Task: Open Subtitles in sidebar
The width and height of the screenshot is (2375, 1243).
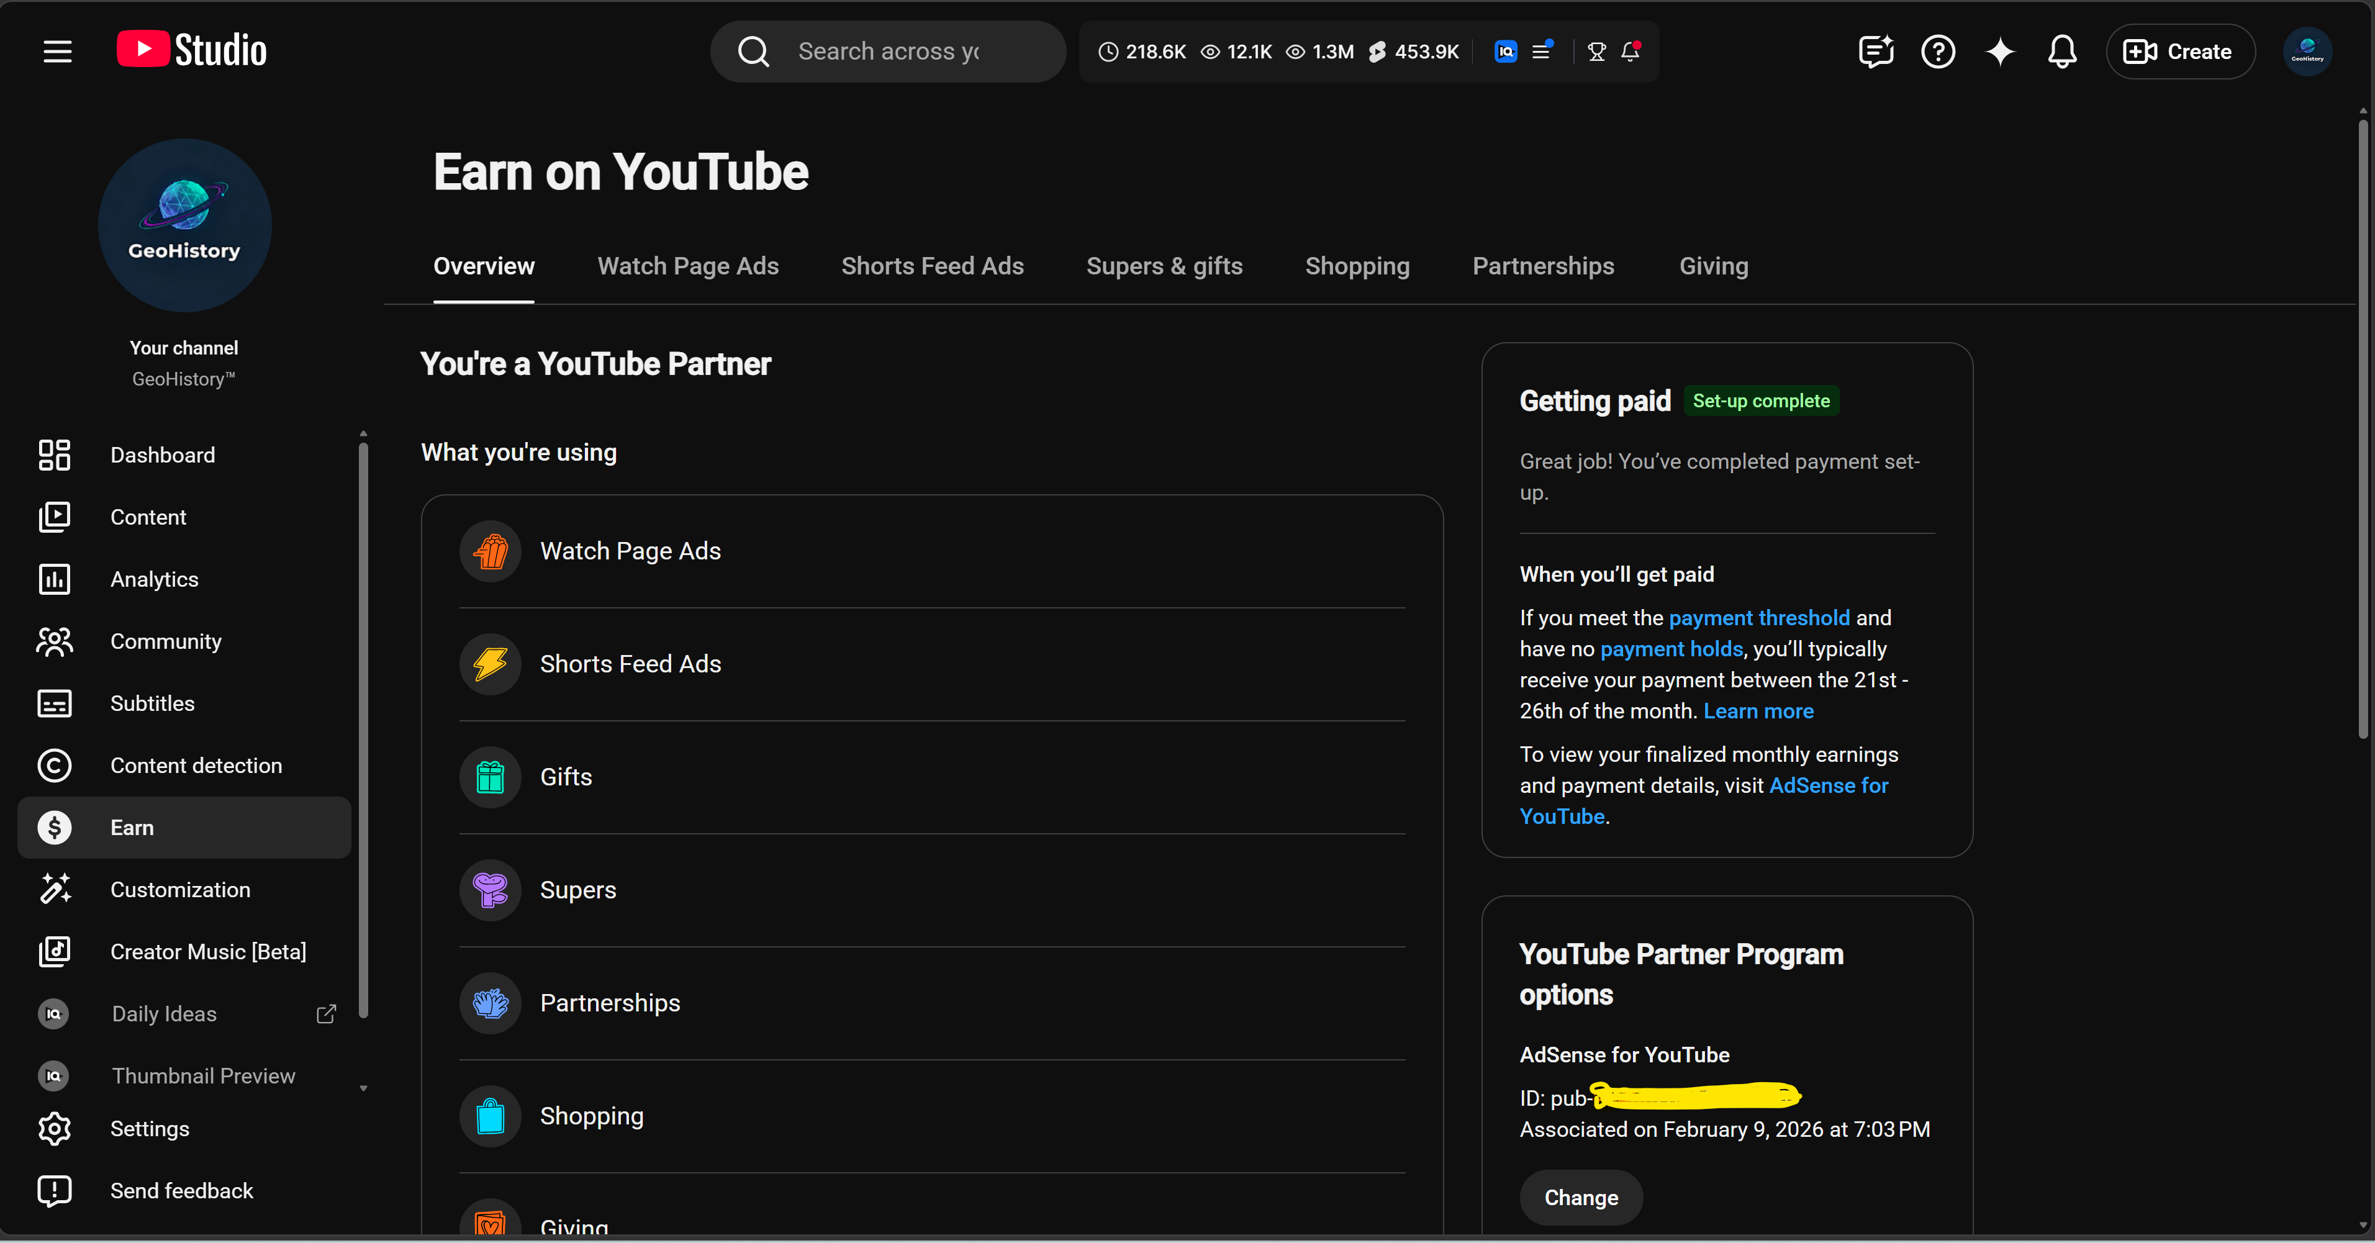Action: (x=184, y=703)
